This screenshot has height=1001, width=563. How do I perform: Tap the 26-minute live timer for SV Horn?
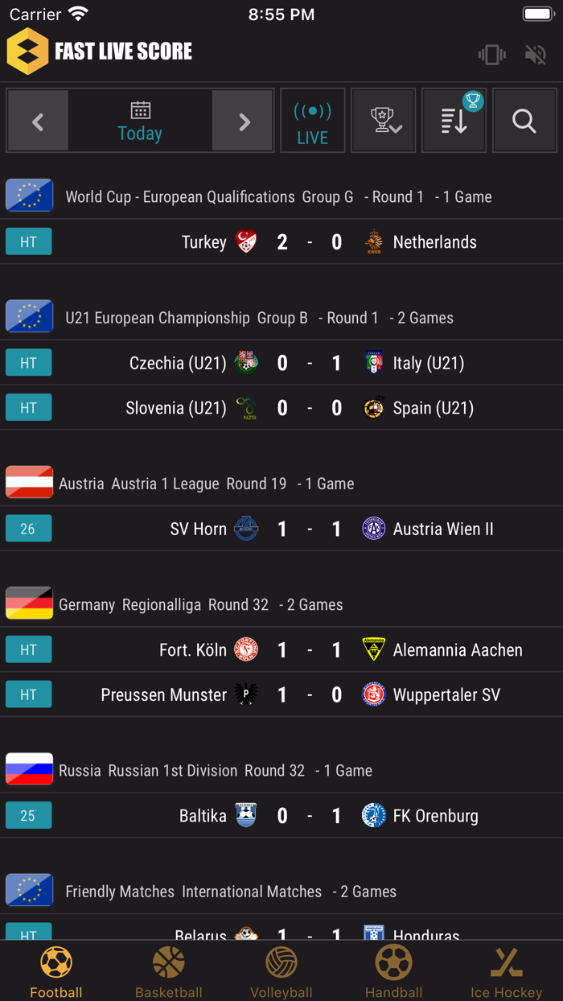(x=28, y=529)
